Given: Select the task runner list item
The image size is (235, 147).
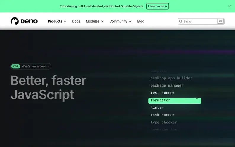Looking at the screenshot, I should point(162,115).
